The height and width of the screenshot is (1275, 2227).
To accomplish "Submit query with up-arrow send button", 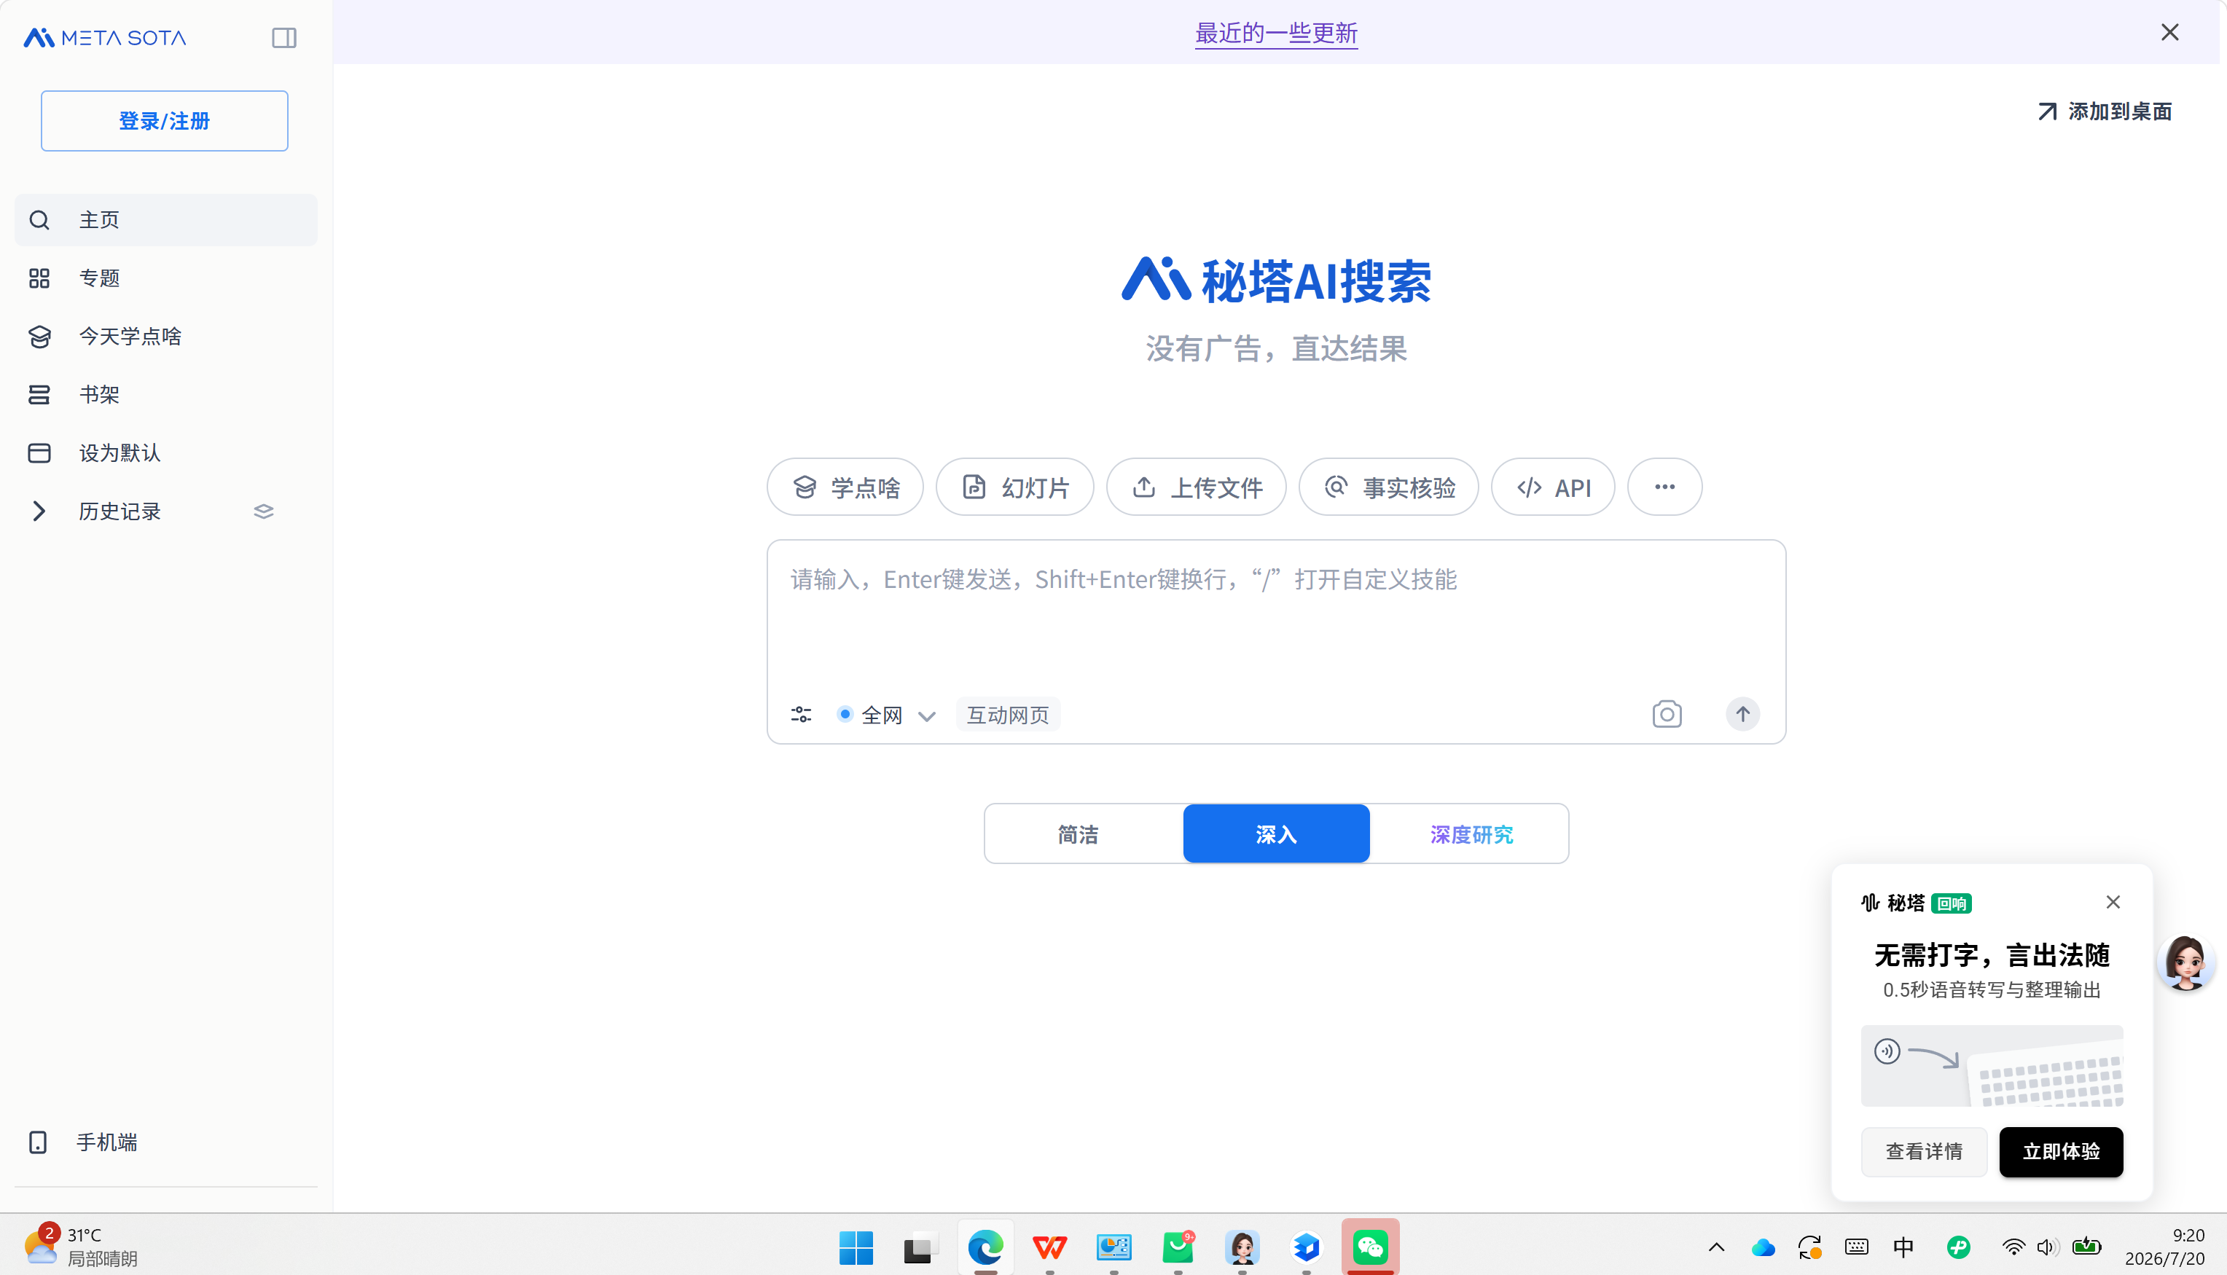I will click(1742, 715).
